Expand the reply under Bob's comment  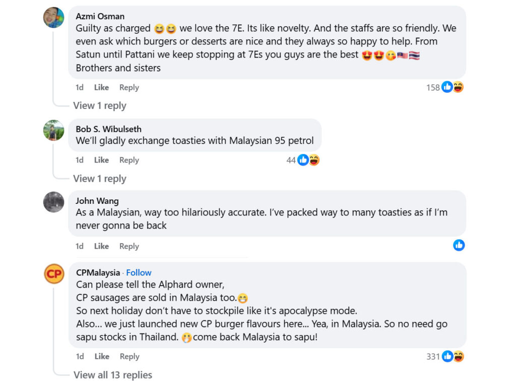point(100,179)
